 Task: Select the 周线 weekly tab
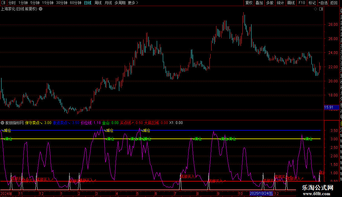click(98, 3)
